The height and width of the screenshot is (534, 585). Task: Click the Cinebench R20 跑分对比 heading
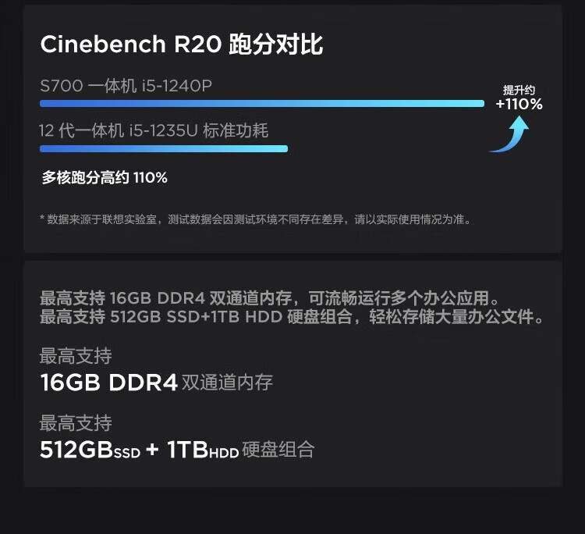[182, 44]
